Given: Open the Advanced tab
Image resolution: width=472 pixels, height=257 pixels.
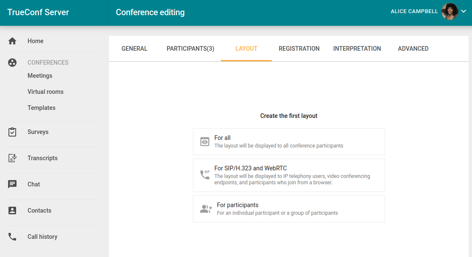Looking at the screenshot, I should pyautogui.click(x=413, y=49).
